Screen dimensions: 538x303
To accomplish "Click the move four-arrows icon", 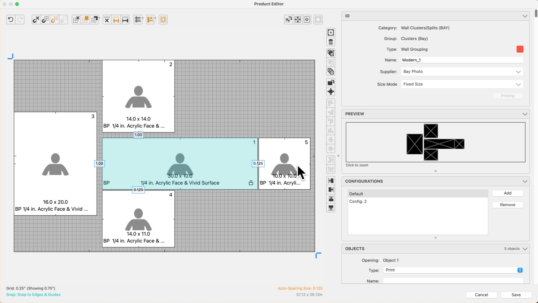I will pyautogui.click(x=331, y=92).
